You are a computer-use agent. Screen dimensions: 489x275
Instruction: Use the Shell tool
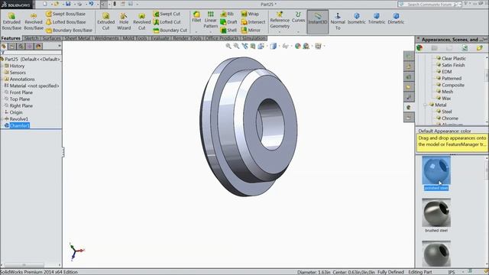pos(228,31)
